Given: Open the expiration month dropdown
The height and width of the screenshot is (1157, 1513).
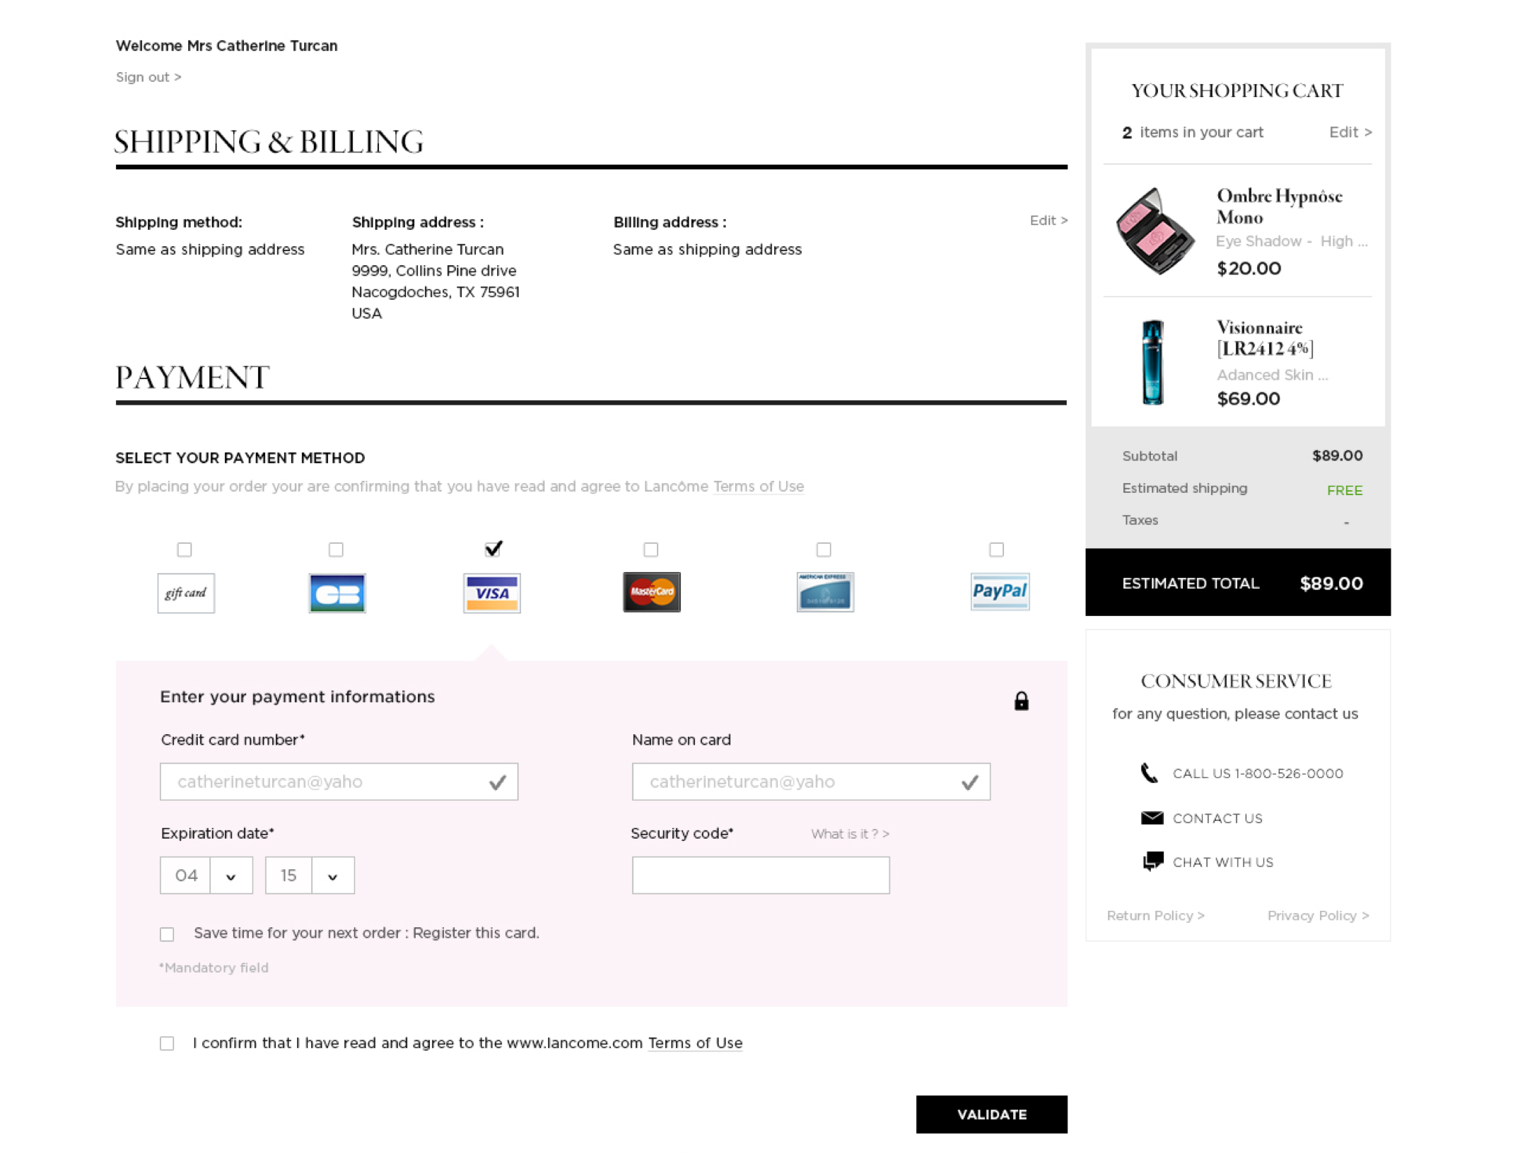Looking at the screenshot, I should coord(230,876).
